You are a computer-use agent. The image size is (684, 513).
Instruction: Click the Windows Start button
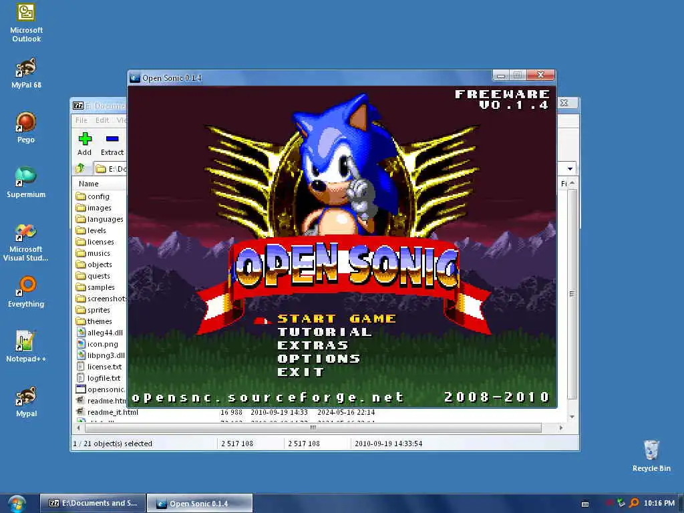tap(17, 504)
